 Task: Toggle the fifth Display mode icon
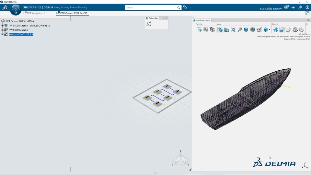tap(302, 30)
